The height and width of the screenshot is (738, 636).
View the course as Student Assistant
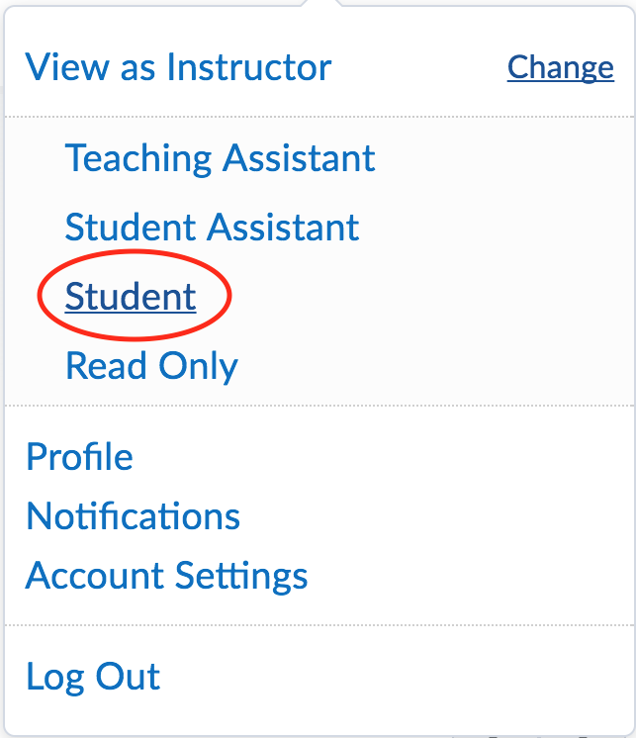[x=212, y=228]
